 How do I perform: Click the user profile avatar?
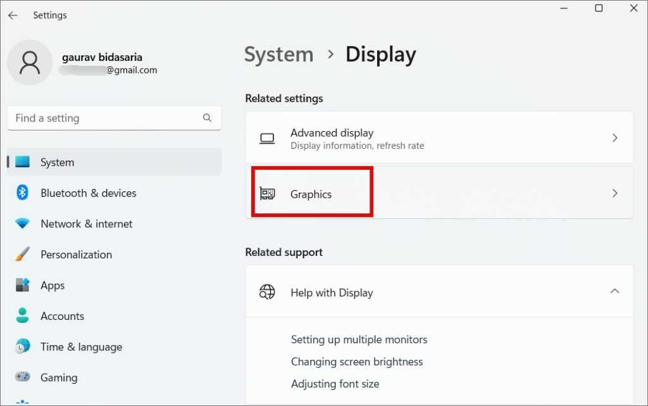click(30, 62)
